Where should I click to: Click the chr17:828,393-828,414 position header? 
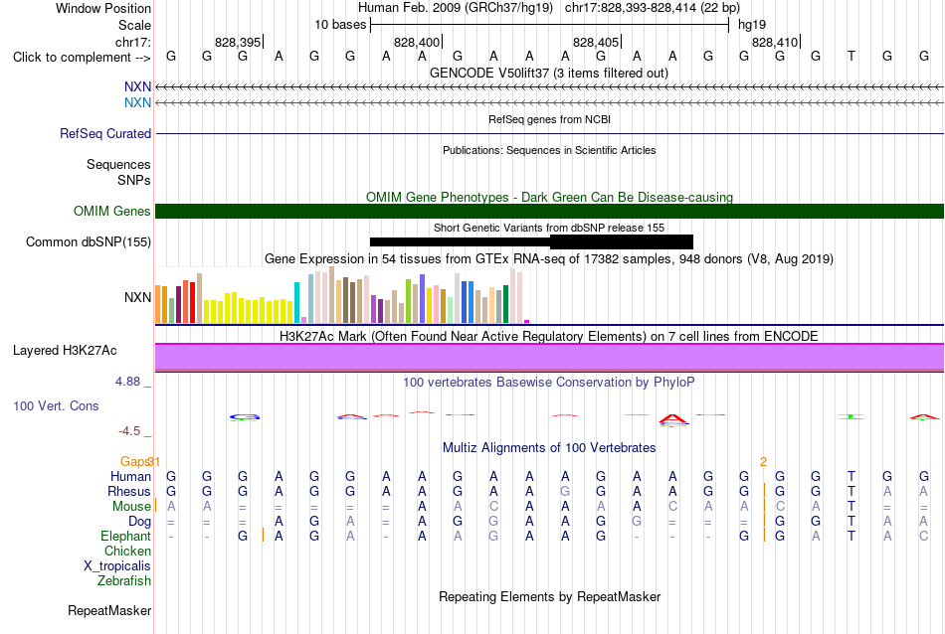[x=653, y=8]
